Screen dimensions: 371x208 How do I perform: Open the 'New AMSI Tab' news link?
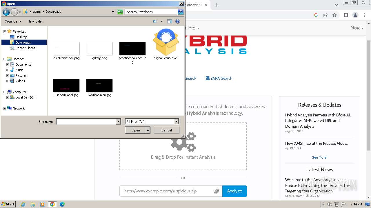pos(316,143)
